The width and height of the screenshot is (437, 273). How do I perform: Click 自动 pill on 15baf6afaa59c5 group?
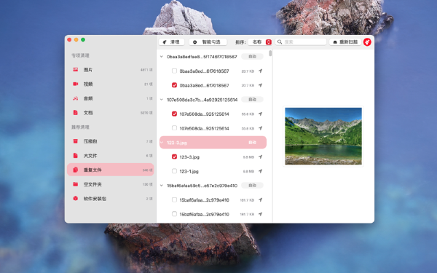pyautogui.click(x=252, y=185)
